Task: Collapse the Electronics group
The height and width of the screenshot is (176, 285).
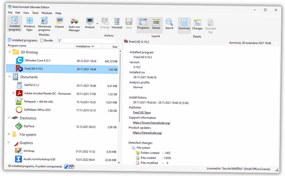Action: point(9,118)
